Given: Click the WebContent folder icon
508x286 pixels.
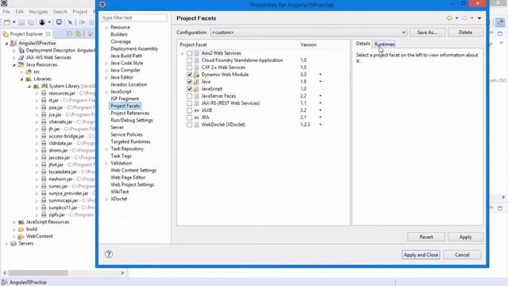Looking at the screenshot, I should (21, 237).
